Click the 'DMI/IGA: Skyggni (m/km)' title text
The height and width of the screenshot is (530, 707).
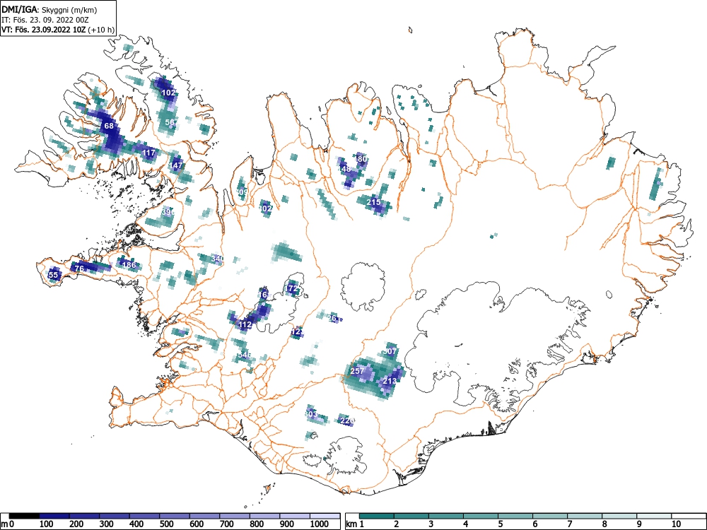[x=49, y=10]
